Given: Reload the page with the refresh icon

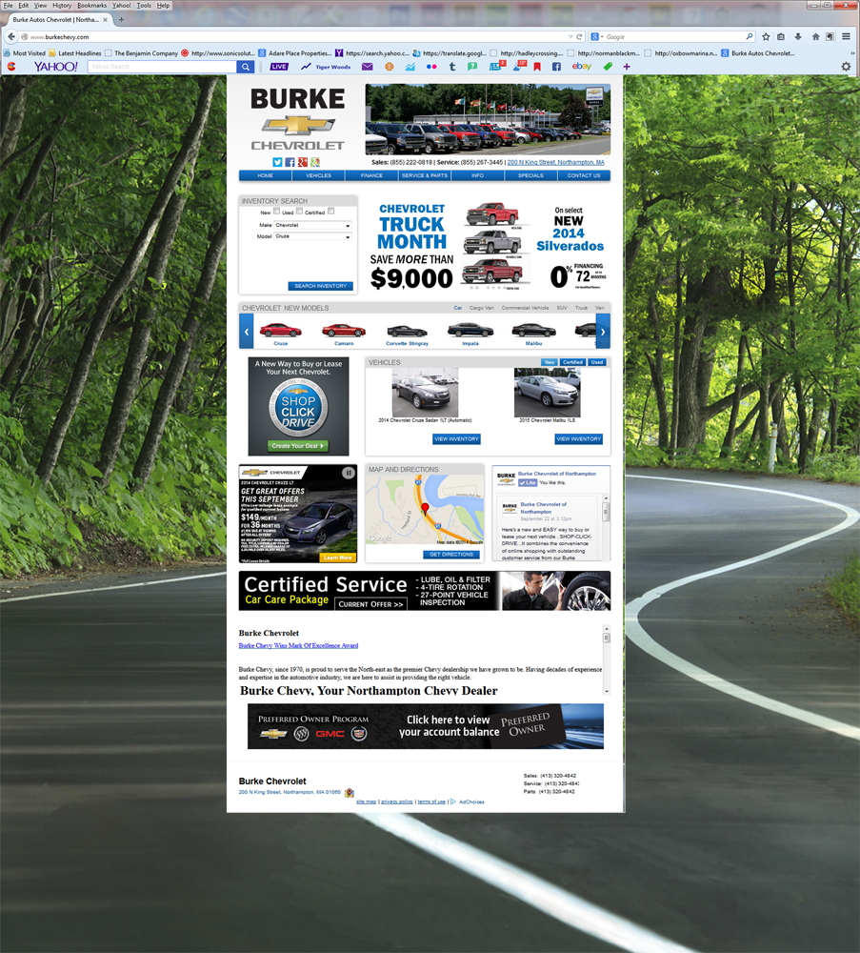Looking at the screenshot, I should pos(579,37).
